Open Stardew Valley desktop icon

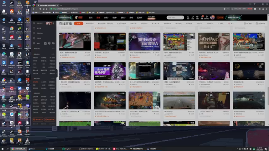click(x=27, y=124)
